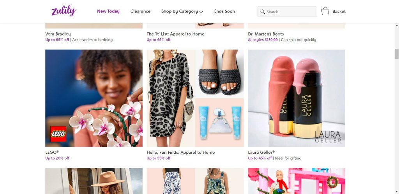The width and height of the screenshot is (399, 194).
Task: Click the Zulily logo
Action: [x=63, y=11]
